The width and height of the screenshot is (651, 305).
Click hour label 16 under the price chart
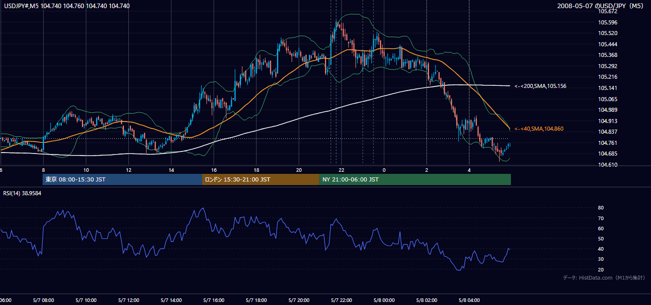(214, 170)
